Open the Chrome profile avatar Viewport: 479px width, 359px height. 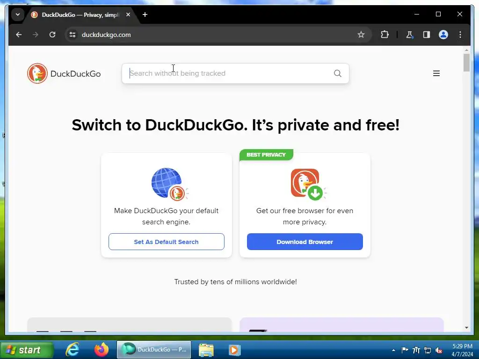[443, 35]
